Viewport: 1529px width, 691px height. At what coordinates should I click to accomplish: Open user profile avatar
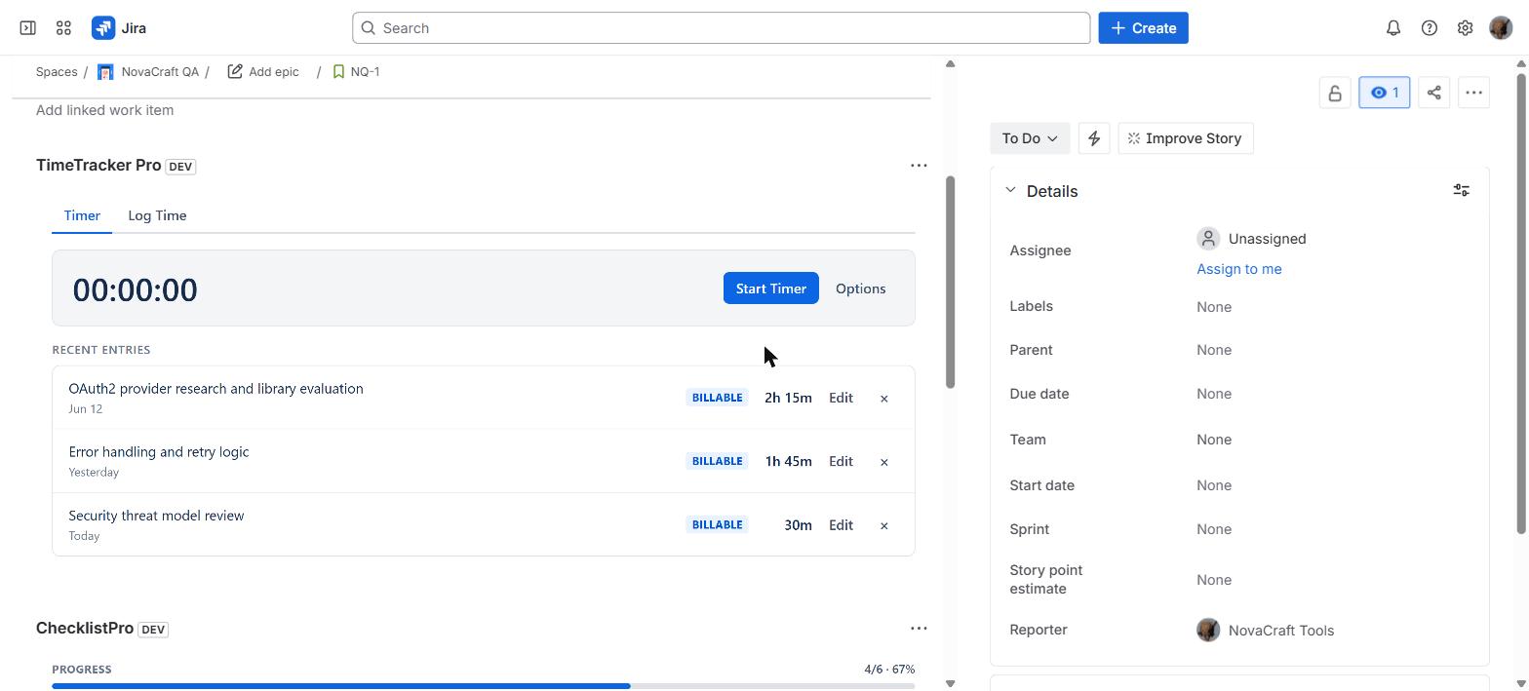[1501, 28]
